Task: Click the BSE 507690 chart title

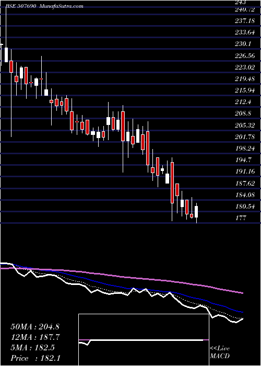Action: click(x=21, y=6)
